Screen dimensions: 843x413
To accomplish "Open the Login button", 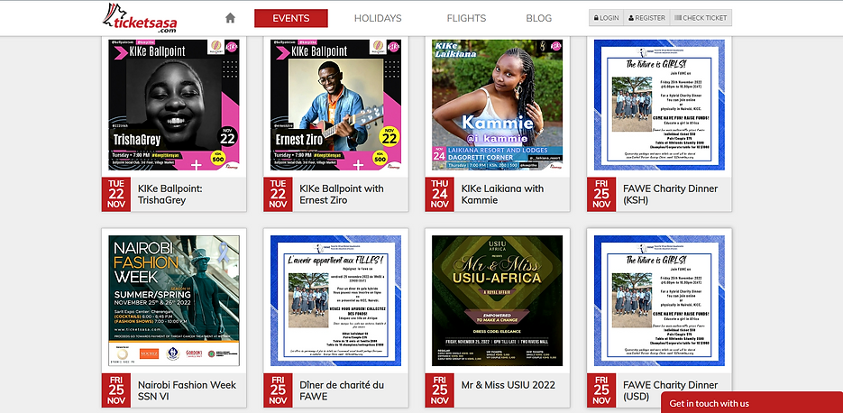I will pyautogui.click(x=606, y=18).
